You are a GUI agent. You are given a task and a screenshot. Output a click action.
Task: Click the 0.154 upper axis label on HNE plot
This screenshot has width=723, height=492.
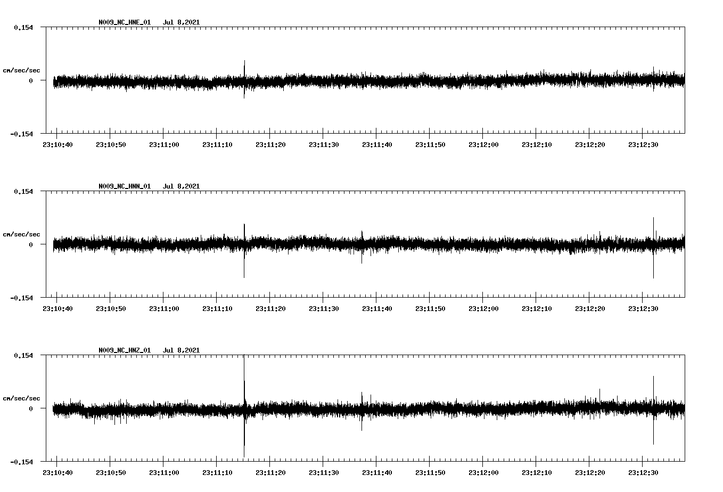23,27
